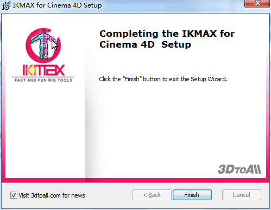Click the 'Click the Finish button' instruction text
The height and width of the screenshot is (210, 271).
coord(163,79)
